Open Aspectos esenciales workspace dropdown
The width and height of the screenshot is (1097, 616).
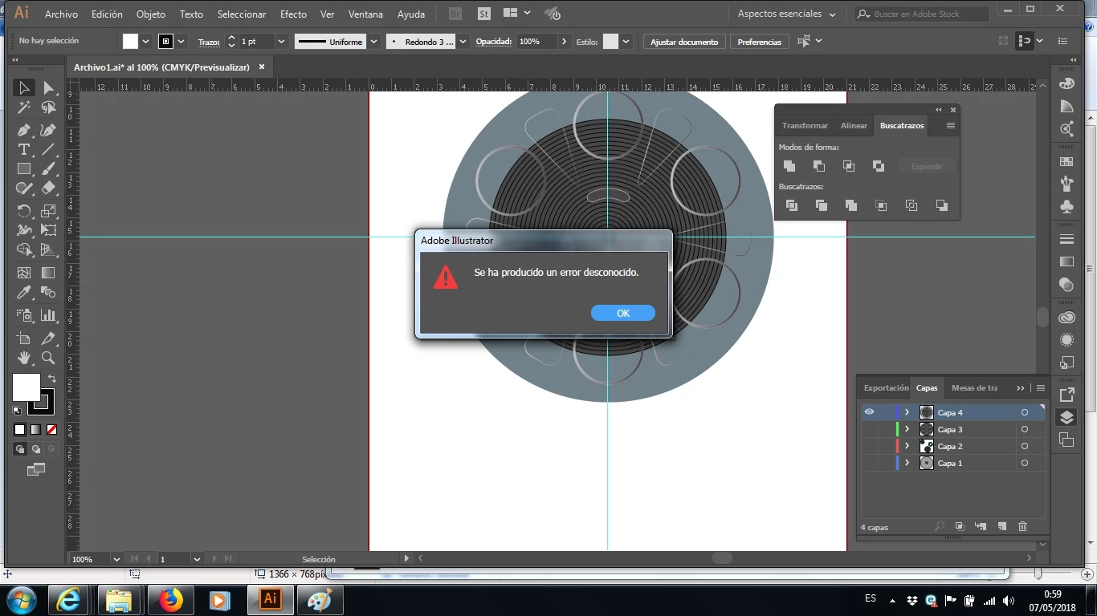(x=787, y=14)
